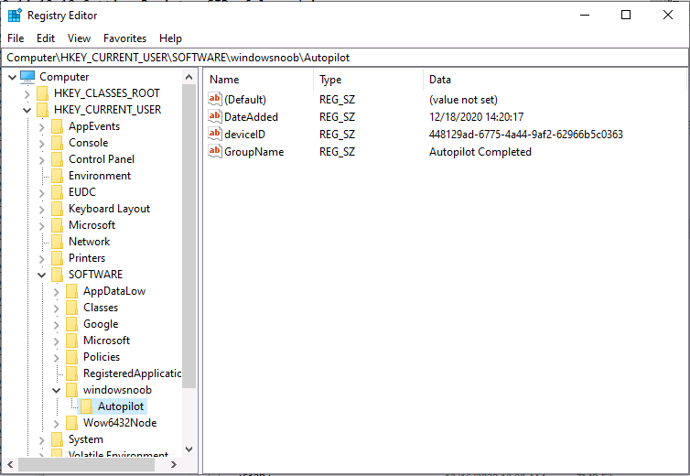Select the Control Panel key label
This screenshot has width=690, height=476.
click(x=102, y=159)
